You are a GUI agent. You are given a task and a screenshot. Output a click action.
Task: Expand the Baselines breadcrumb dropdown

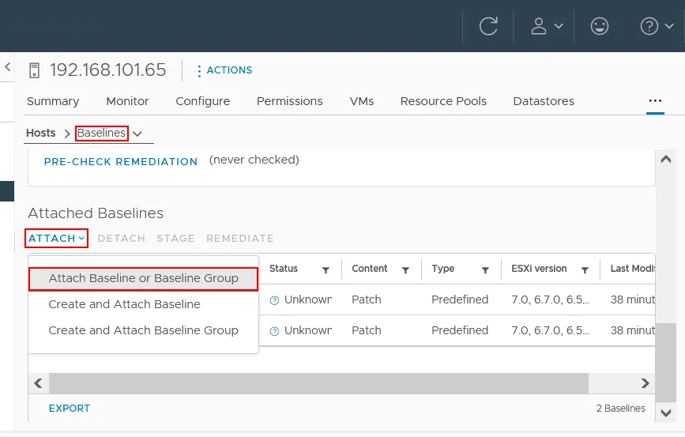coord(137,134)
